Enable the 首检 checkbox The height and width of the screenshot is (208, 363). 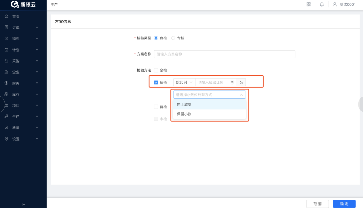click(156, 107)
